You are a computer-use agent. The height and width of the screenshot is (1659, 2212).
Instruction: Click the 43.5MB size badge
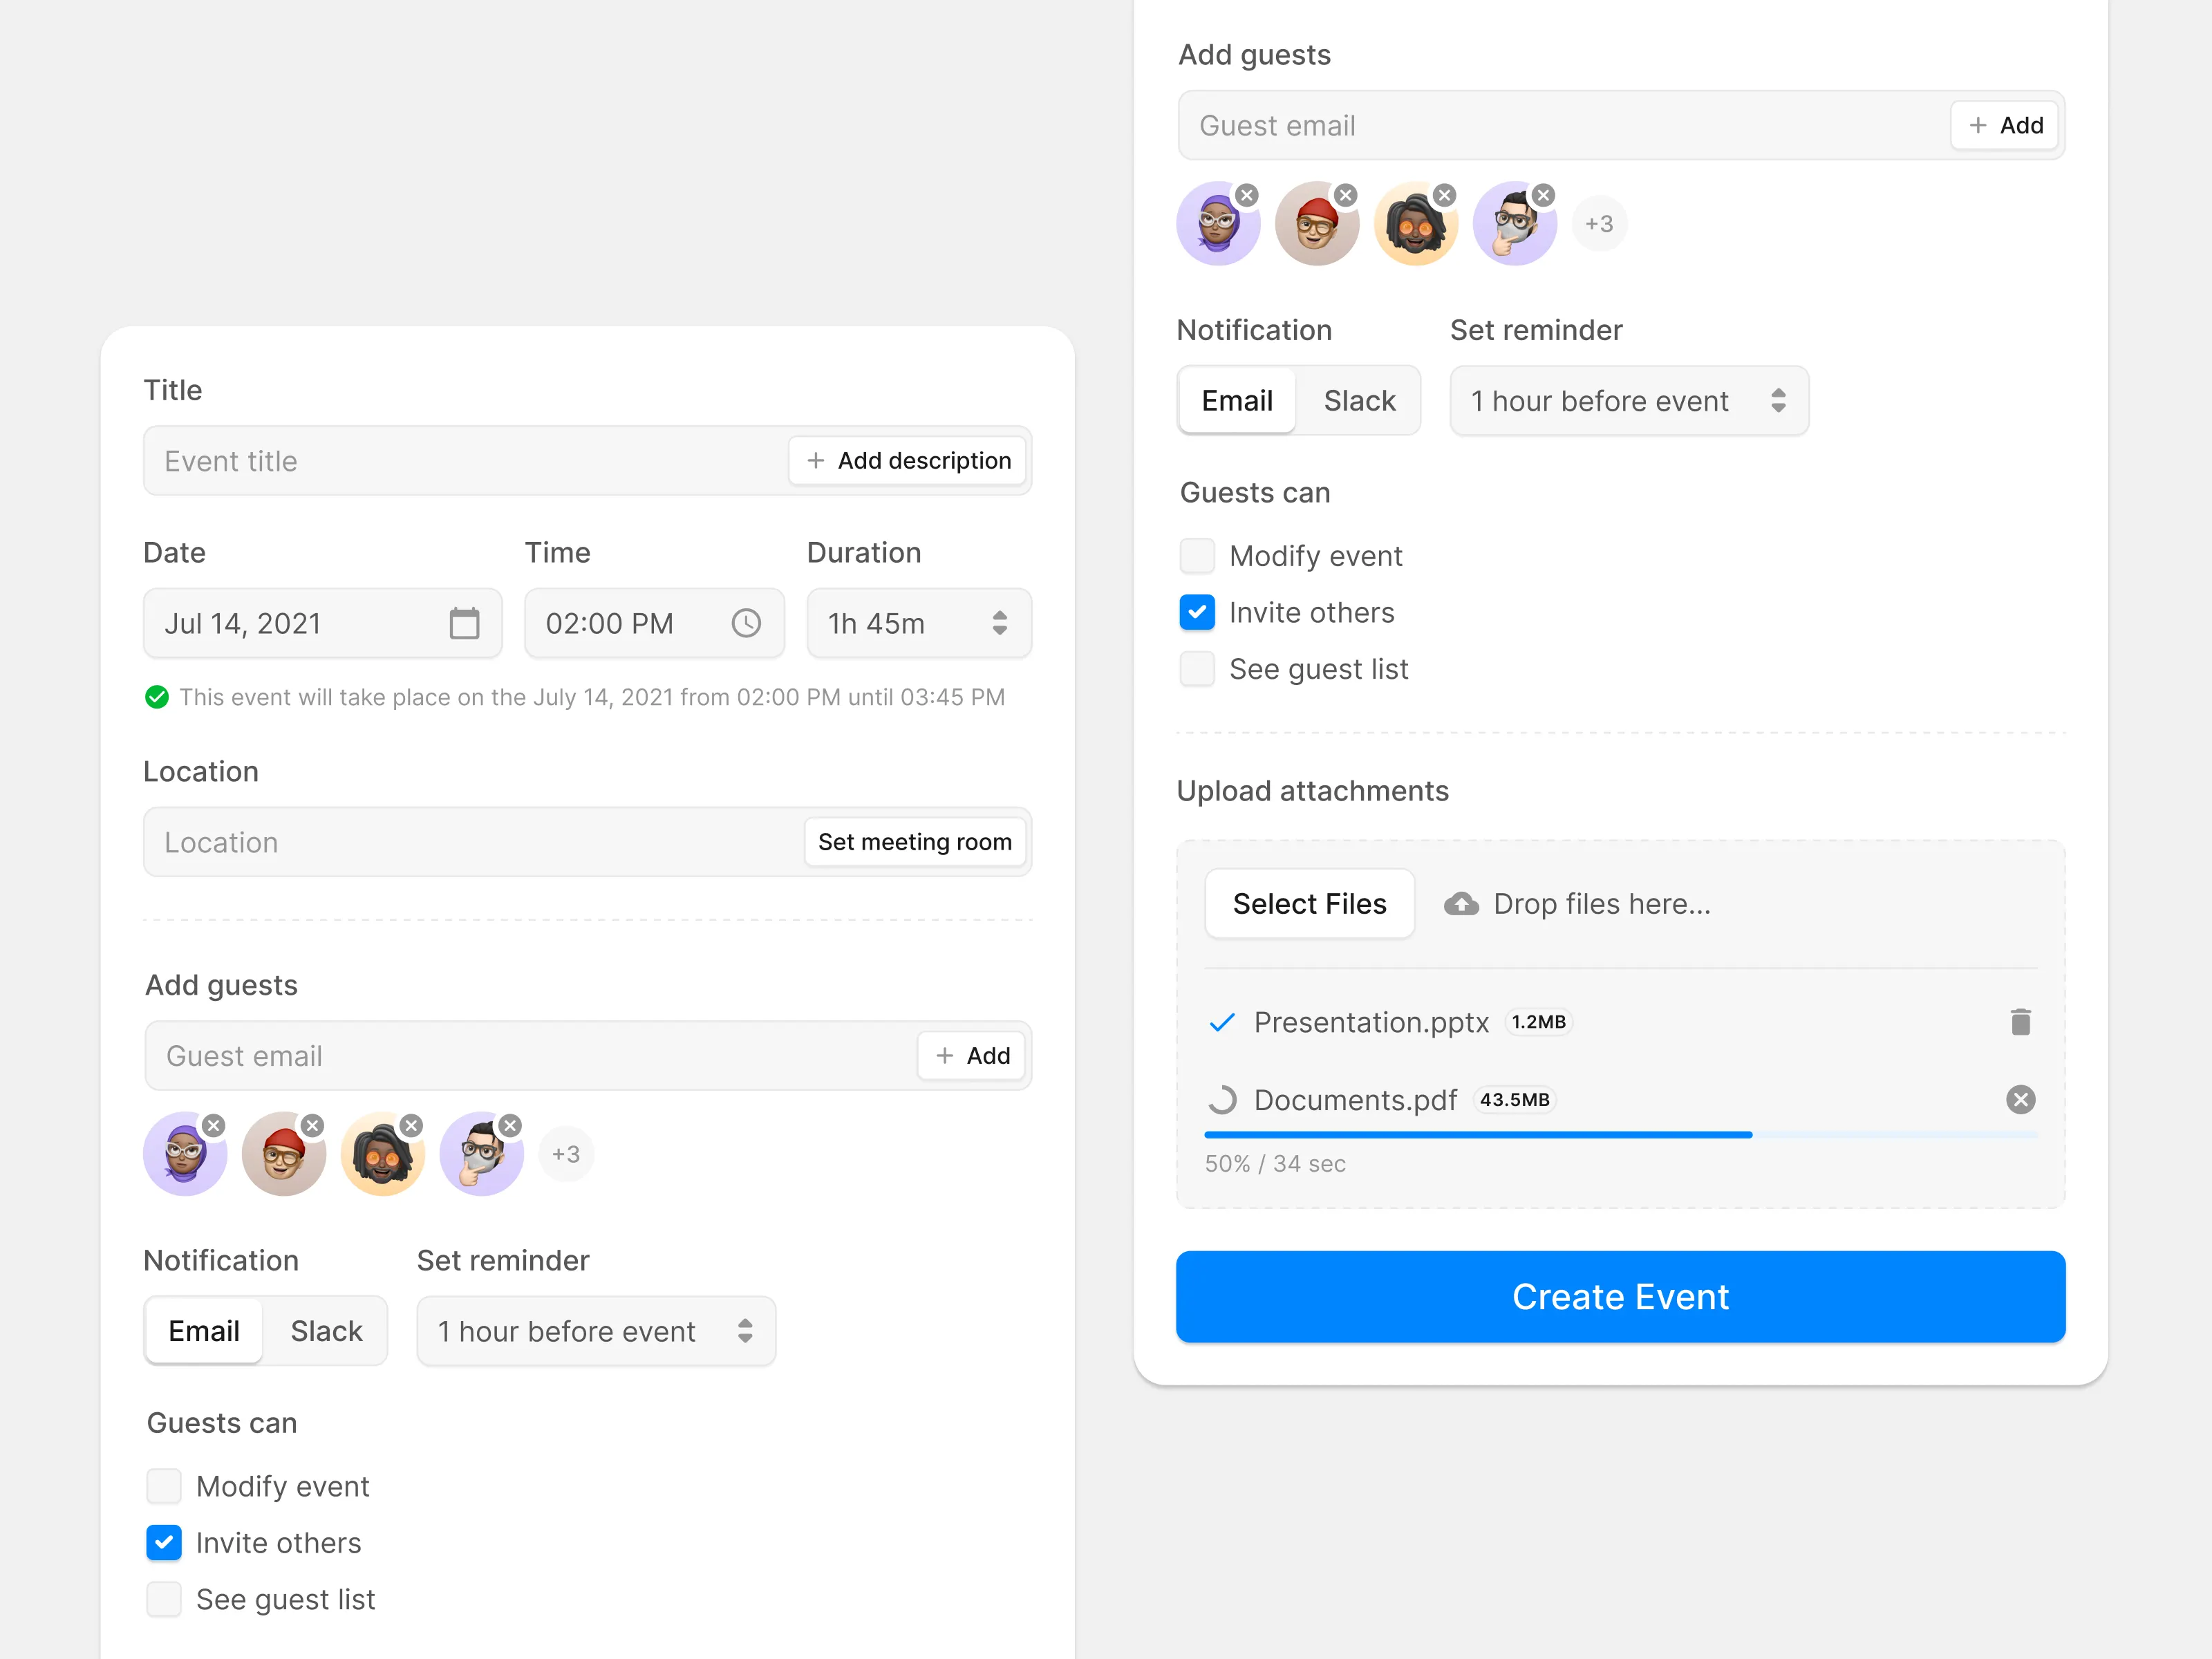point(1514,1100)
